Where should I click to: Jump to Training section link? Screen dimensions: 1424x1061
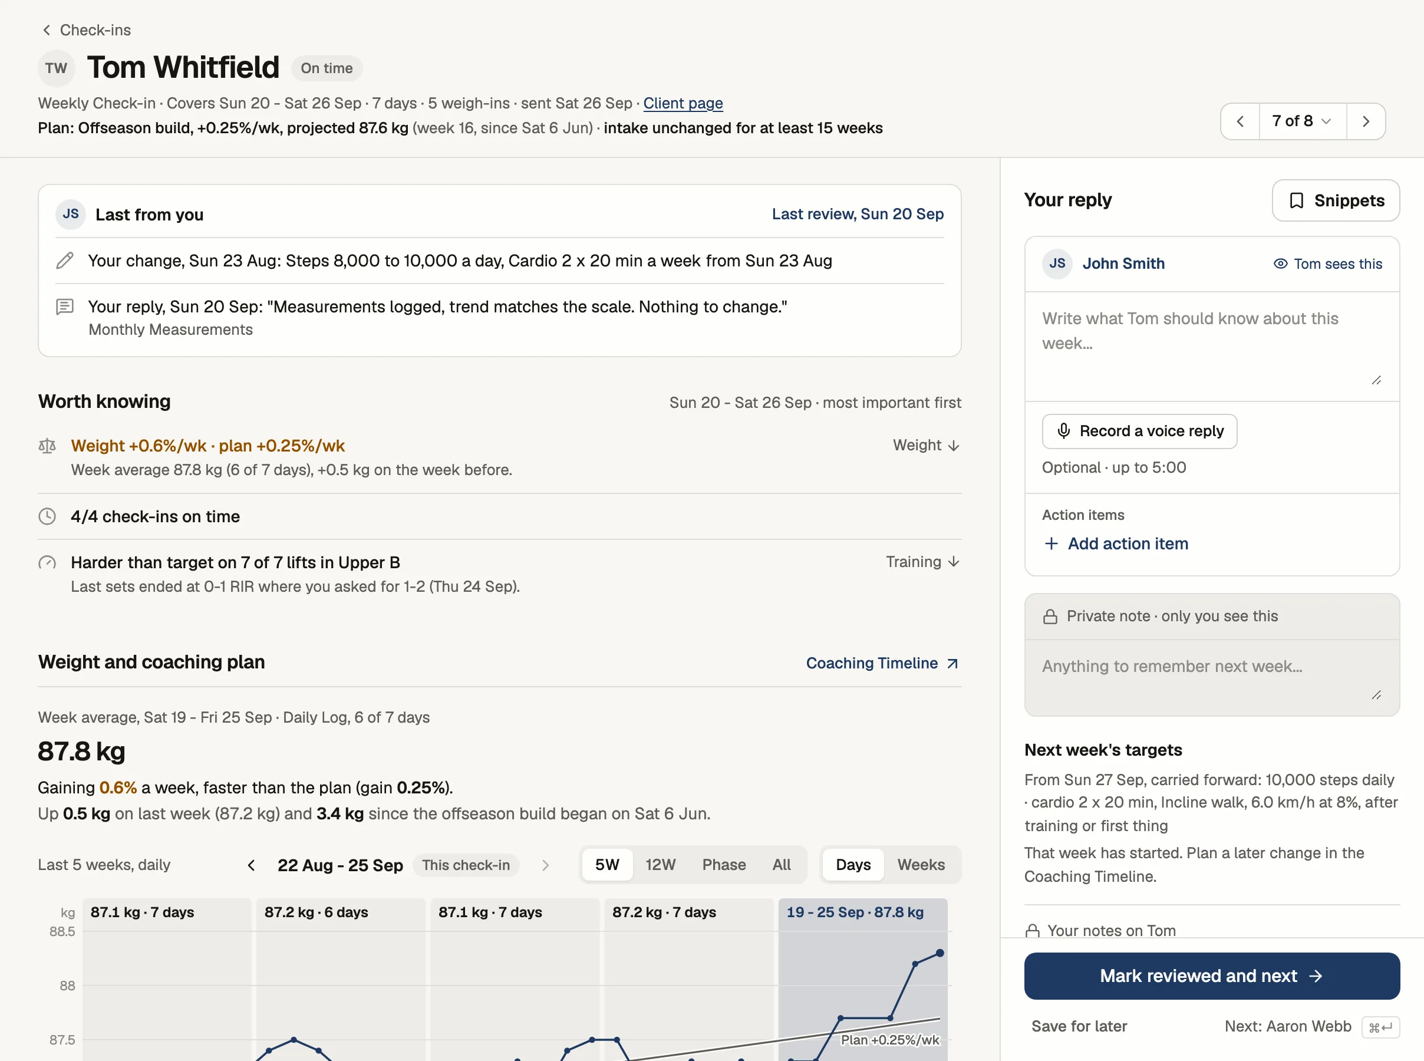(x=922, y=562)
